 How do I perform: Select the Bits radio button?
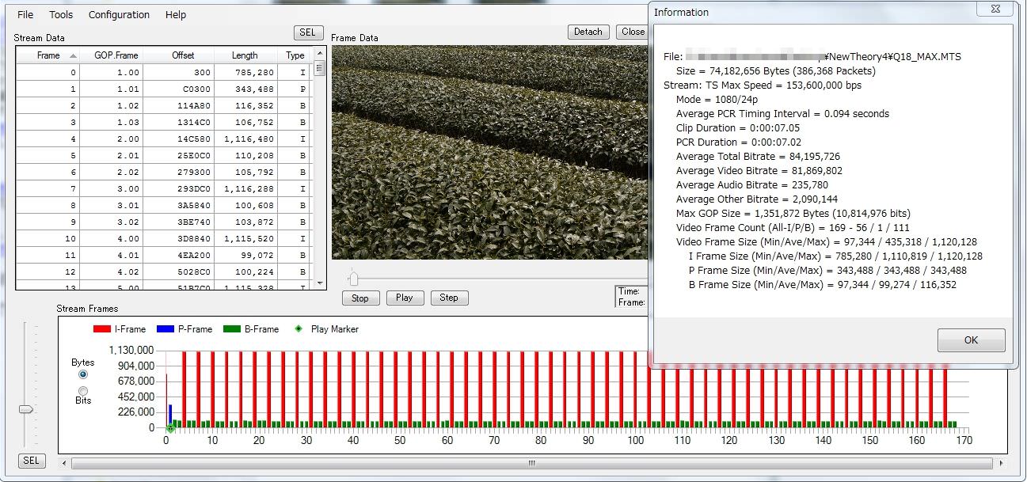point(83,390)
